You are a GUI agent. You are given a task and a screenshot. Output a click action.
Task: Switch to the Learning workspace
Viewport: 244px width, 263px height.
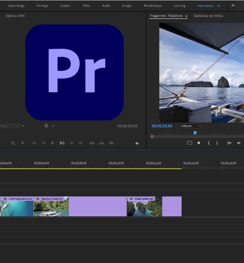(x=179, y=6)
